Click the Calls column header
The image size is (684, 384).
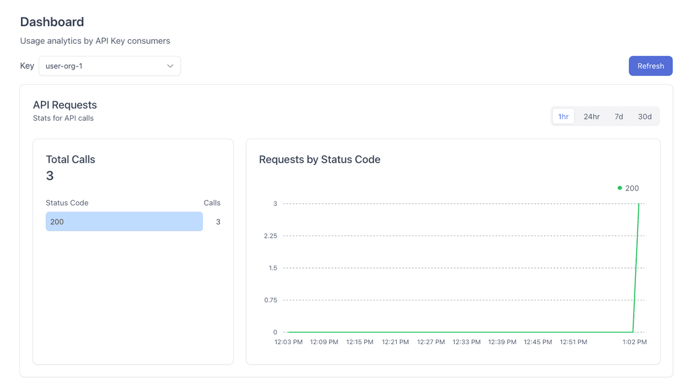click(x=212, y=203)
